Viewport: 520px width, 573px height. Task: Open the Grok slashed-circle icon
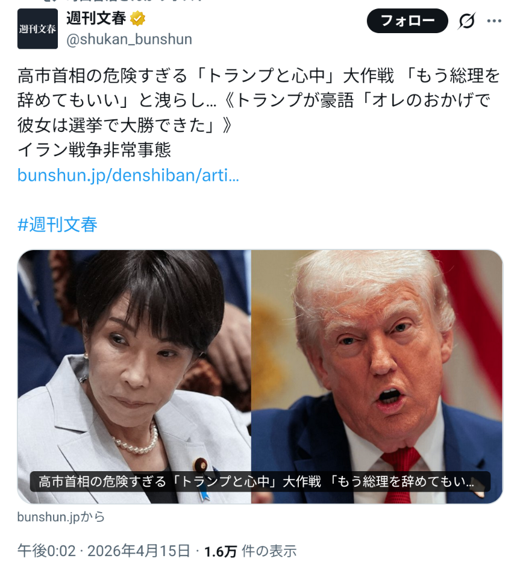pyautogui.click(x=466, y=21)
